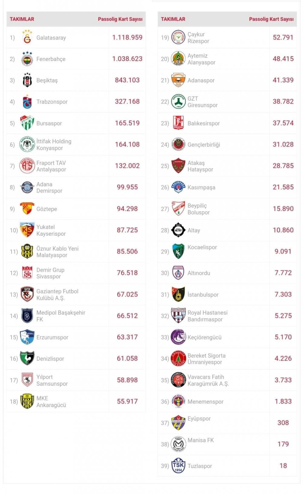This screenshot has width=303, height=494.
Task: Select the Altay club logo
Action: click(x=178, y=230)
